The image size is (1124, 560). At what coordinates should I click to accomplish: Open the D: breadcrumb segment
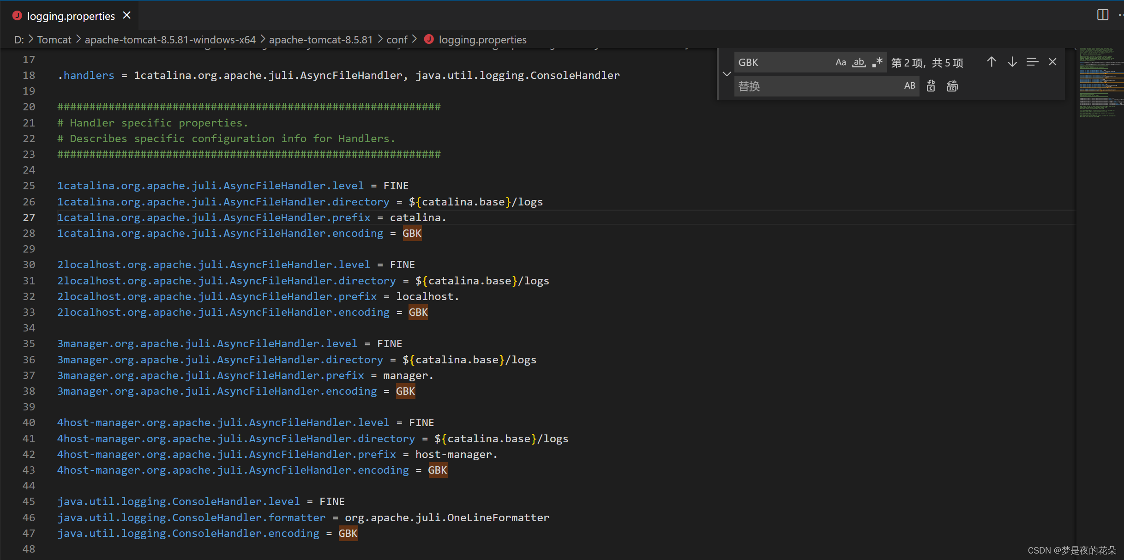click(x=19, y=40)
